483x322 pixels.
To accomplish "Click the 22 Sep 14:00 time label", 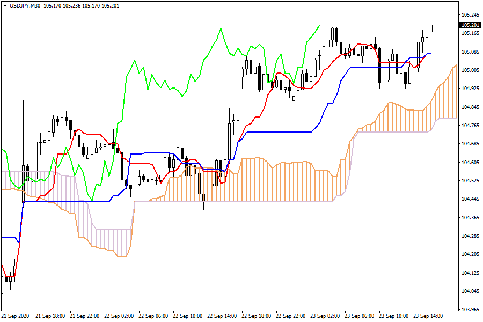I will (223, 317).
